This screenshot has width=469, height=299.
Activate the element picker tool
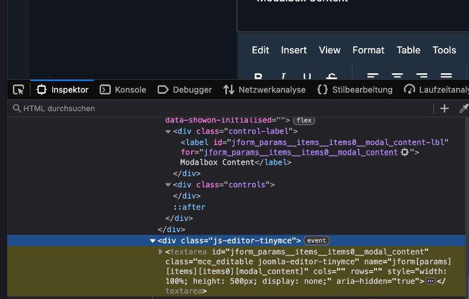pos(19,90)
